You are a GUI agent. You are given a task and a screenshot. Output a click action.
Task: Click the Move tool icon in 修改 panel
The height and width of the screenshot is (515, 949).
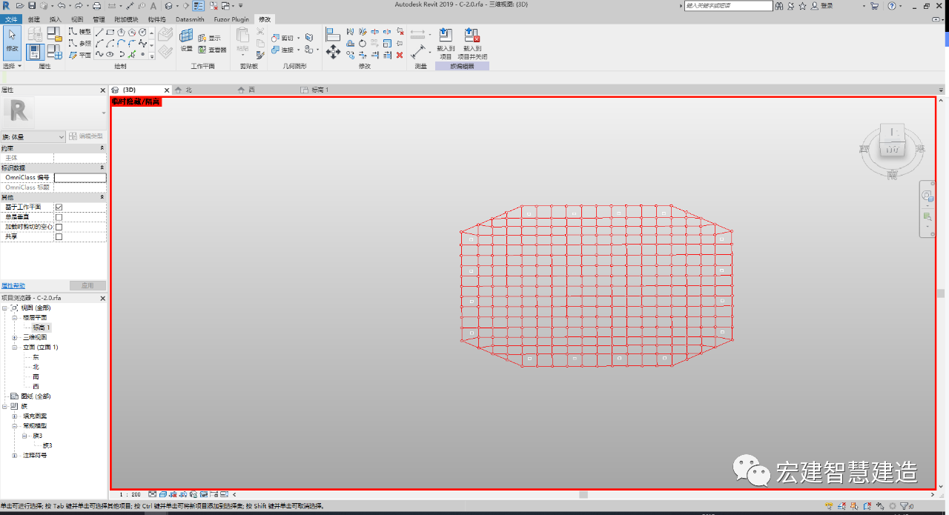(333, 52)
